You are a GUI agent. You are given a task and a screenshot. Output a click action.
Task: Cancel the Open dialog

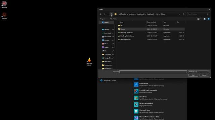coord(204,75)
